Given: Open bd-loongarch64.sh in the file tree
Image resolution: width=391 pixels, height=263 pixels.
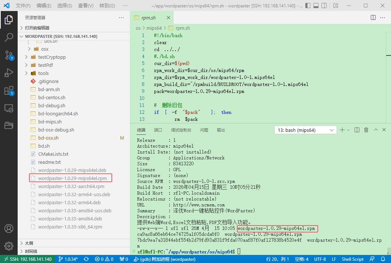Looking at the screenshot, I should [x=58, y=114].
